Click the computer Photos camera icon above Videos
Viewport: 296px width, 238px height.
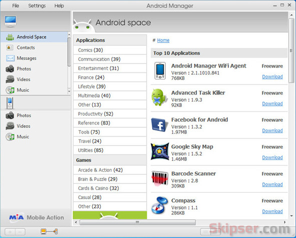tap(10, 69)
